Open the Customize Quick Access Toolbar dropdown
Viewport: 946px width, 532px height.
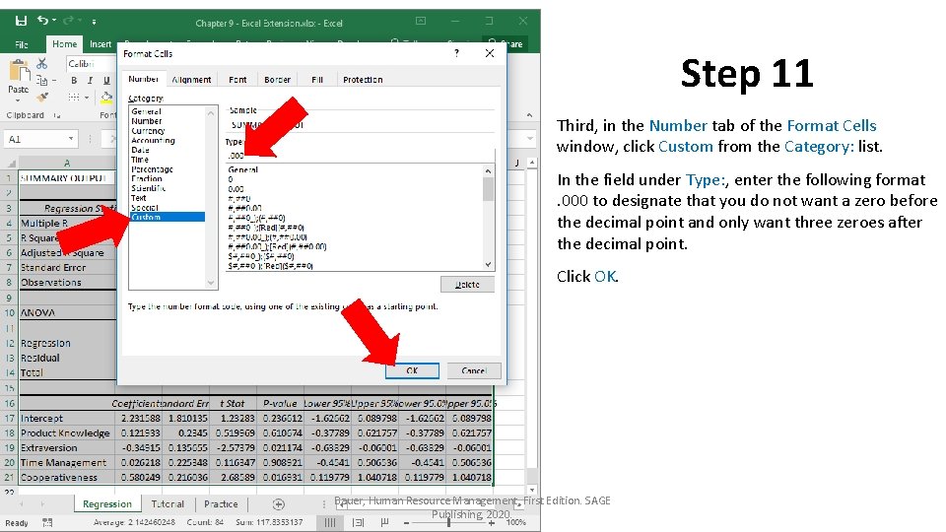[x=95, y=22]
